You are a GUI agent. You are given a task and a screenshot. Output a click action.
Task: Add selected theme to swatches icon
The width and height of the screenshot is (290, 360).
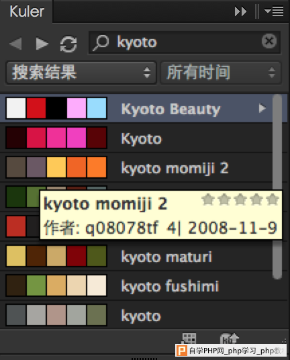[189, 339]
